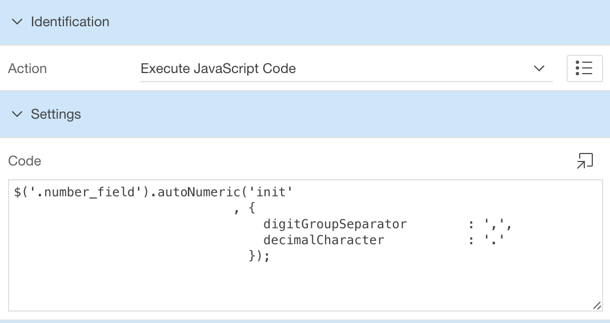Open the Code editor expand icon
The width and height of the screenshot is (610, 323).
click(584, 161)
